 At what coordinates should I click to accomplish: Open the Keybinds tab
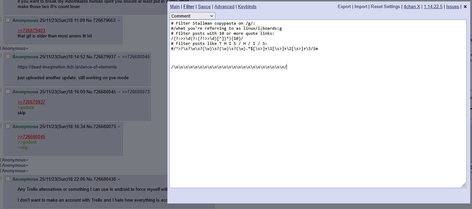tap(247, 7)
